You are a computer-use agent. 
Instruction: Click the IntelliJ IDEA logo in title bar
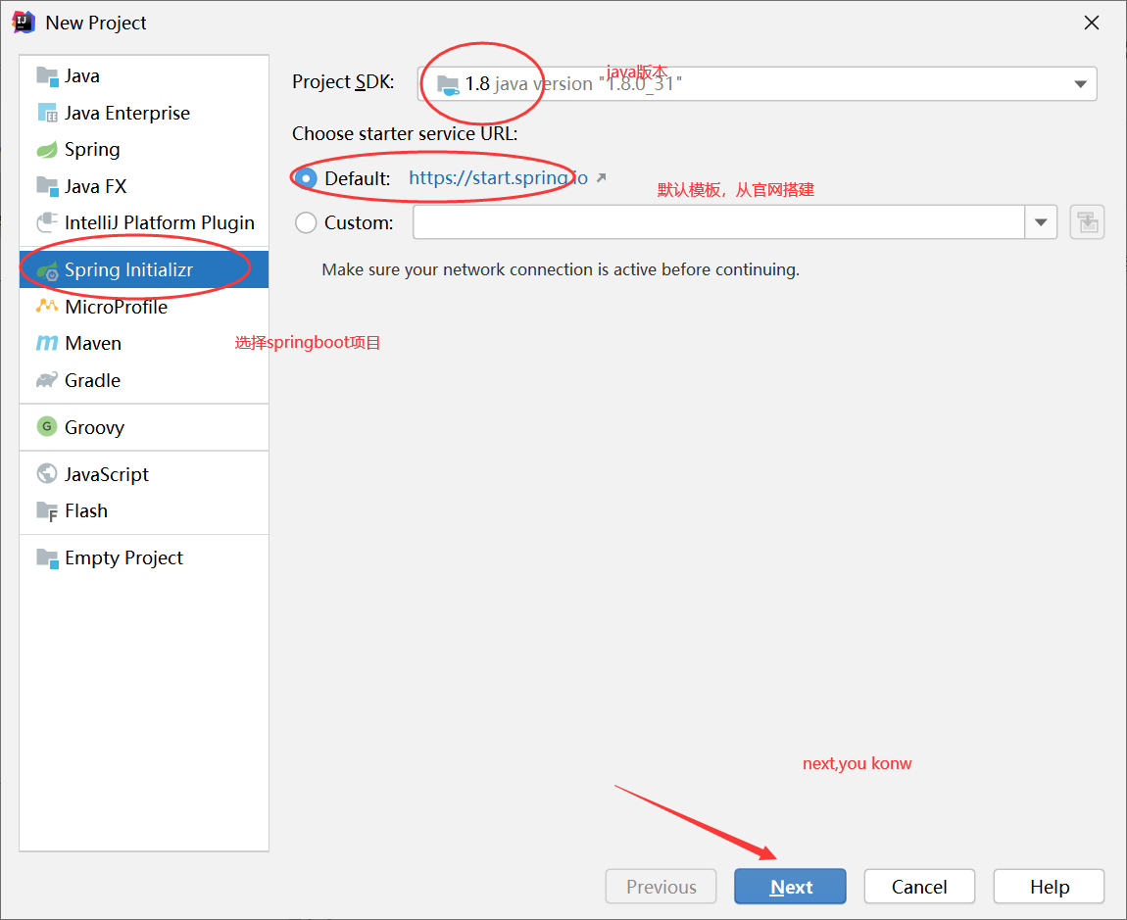click(x=23, y=23)
